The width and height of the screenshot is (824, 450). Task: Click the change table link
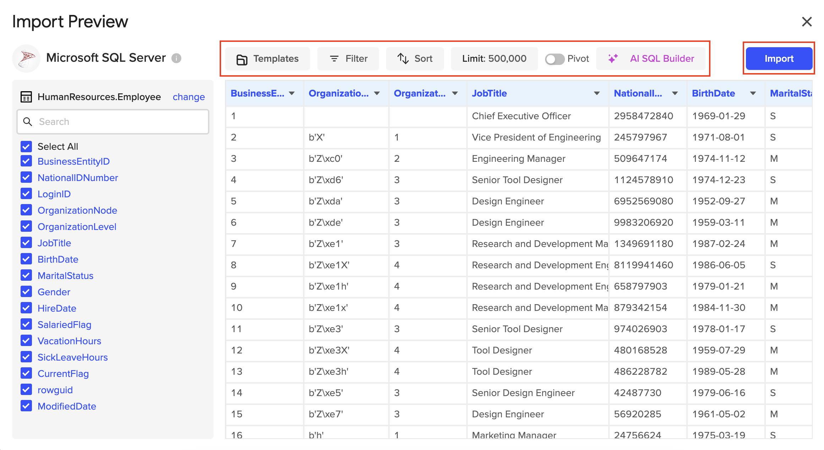(x=188, y=97)
